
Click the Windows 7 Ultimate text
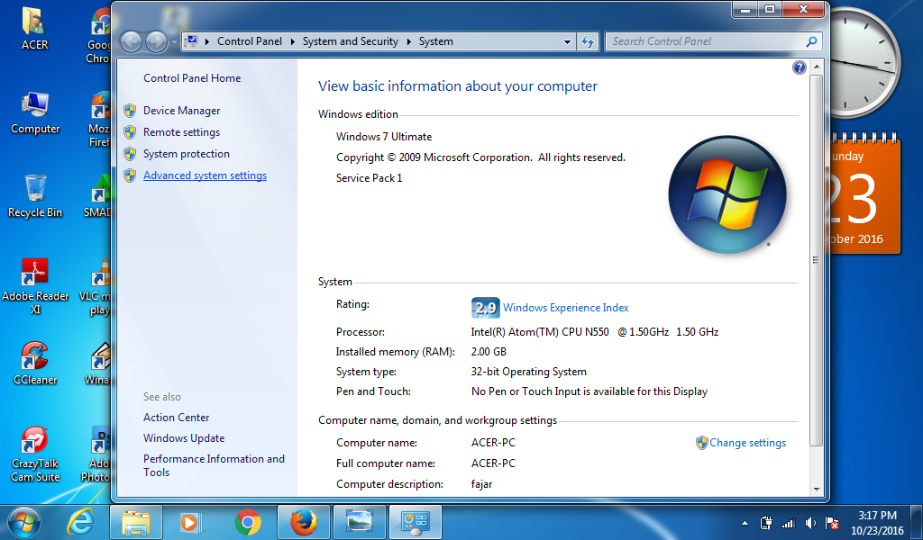click(x=384, y=136)
